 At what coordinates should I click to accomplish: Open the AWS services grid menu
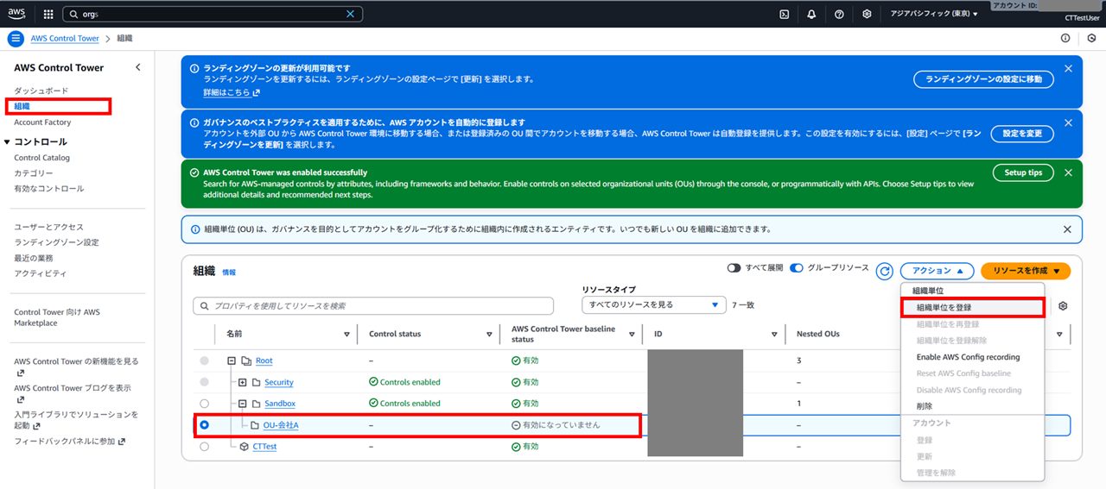click(x=48, y=15)
